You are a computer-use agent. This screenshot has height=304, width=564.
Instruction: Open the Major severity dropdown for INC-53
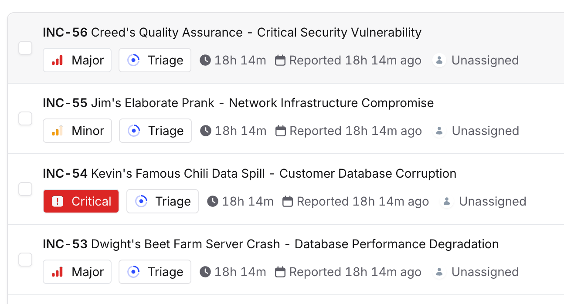coord(77,272)
